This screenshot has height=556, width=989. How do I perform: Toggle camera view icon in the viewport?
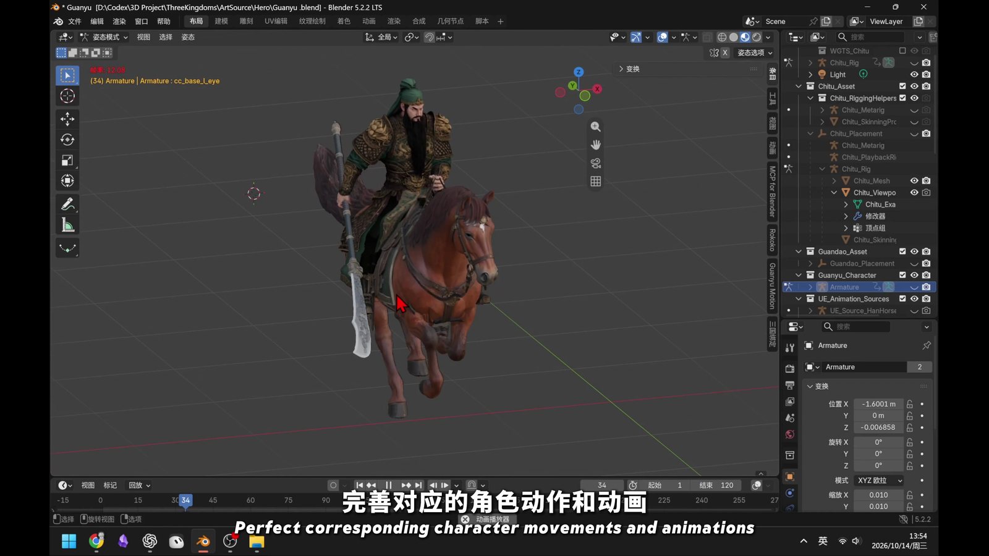(x=595, y=163)
